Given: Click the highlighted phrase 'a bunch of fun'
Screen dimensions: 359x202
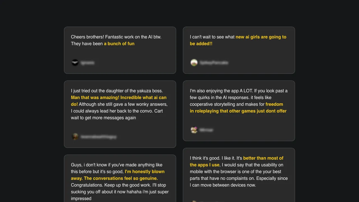Looking at the screenshot, I should [119, 44].
